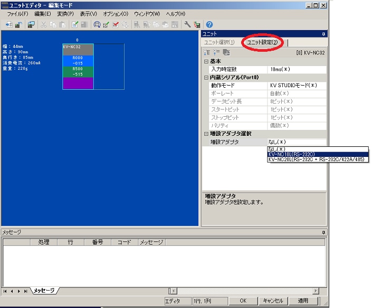Click the categorized sort icon in unit panel
Screen dimensions: 372x308
coord(207,52)
